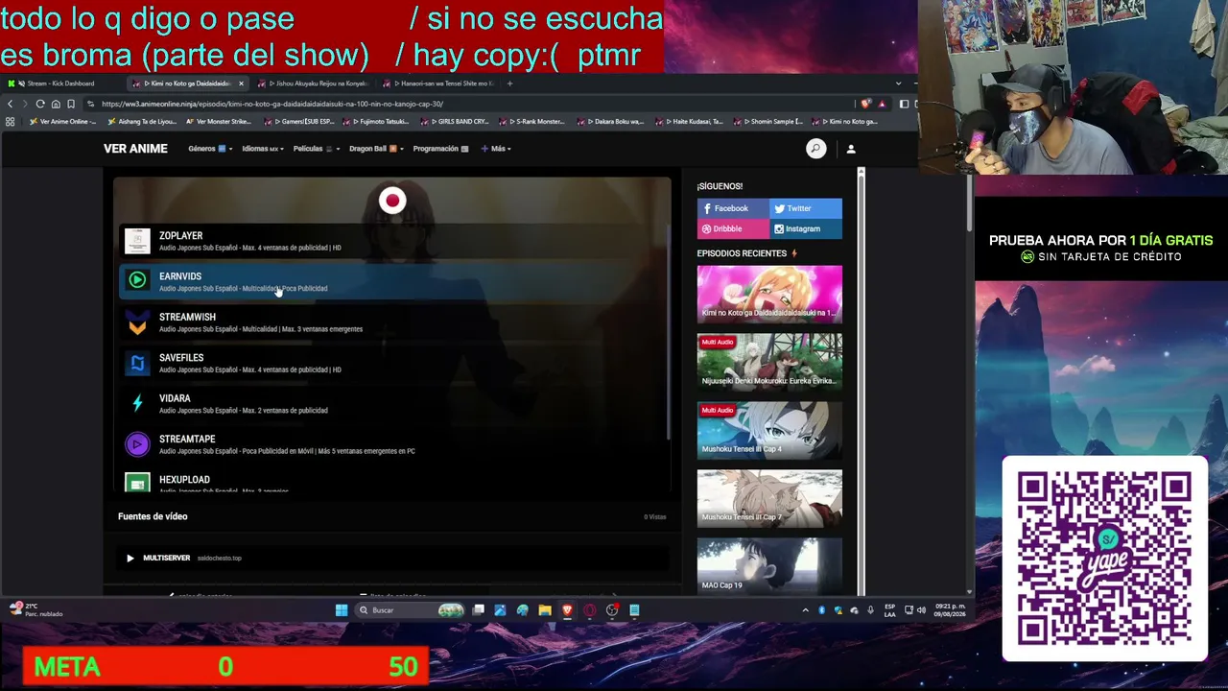
Task: Open the taskbar clock and date
Action: tap(950, 610)
